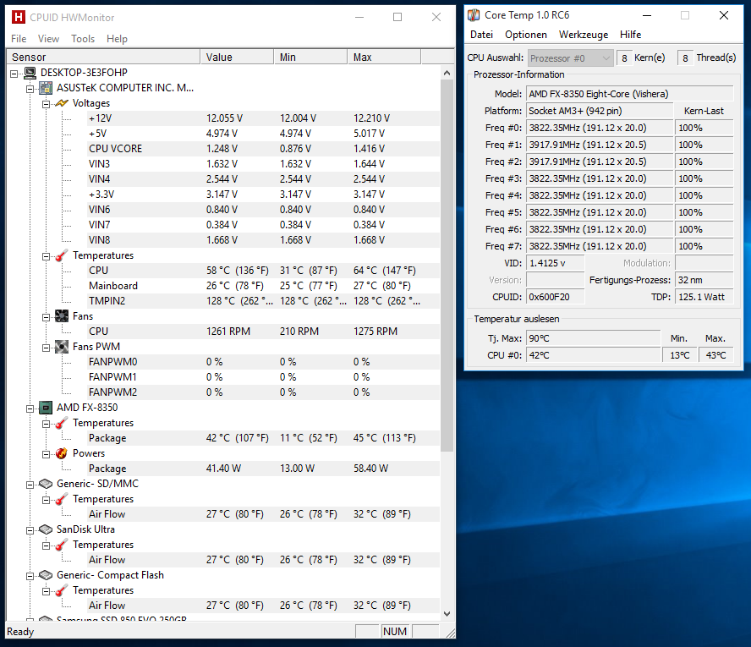Click the TDP value 125.1 Watt
The height and width of the screenshot is (647, 751).
click(704, 297)
